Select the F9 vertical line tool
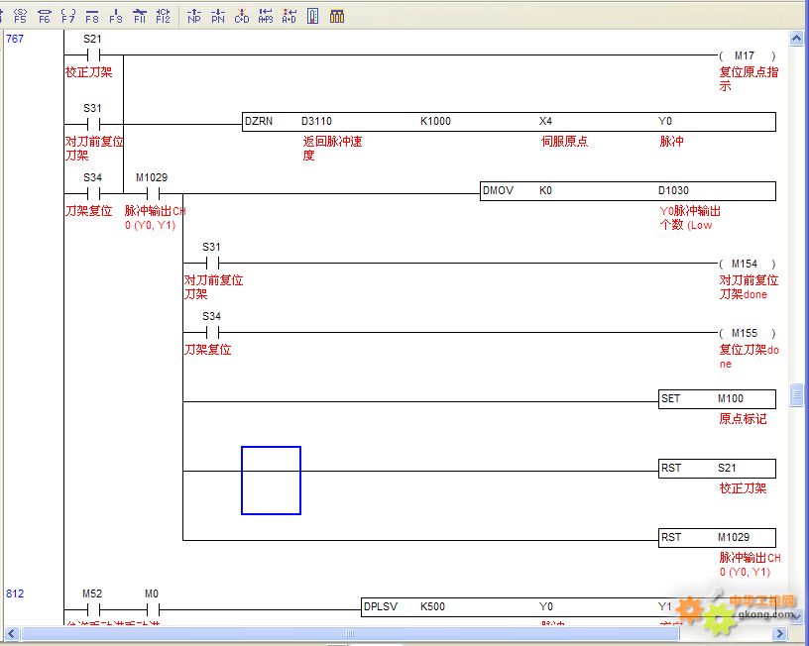This screenshot has width=809, height=646. coord(116,16)
